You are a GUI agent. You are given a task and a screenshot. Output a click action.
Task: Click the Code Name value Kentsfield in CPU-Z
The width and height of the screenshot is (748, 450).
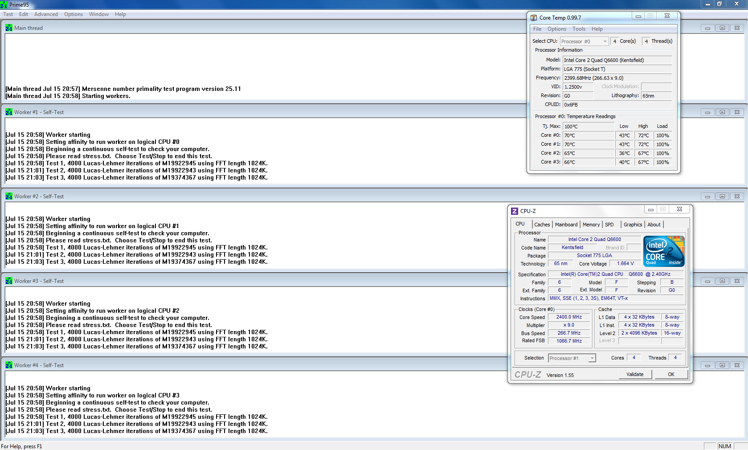coord(572,248)
